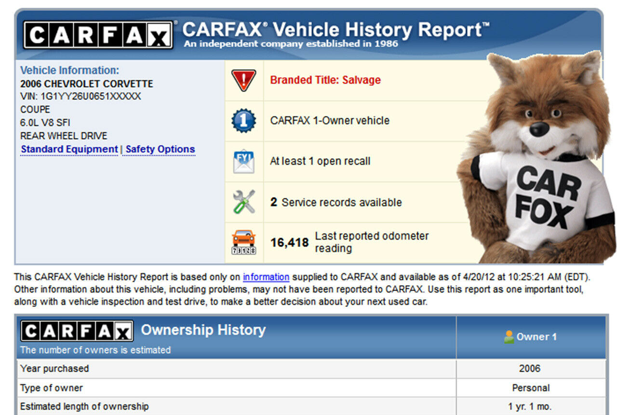Image resolution: width=617 pixels, height=415 pixels.
Task: Click the 'Branded Title: Salvage' text
Action: click(x=325, y=80)
